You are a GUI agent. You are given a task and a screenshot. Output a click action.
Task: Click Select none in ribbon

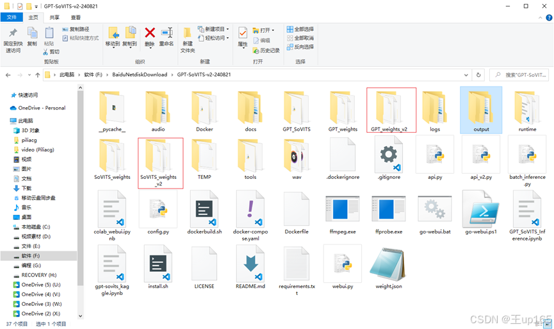point(300,38)
